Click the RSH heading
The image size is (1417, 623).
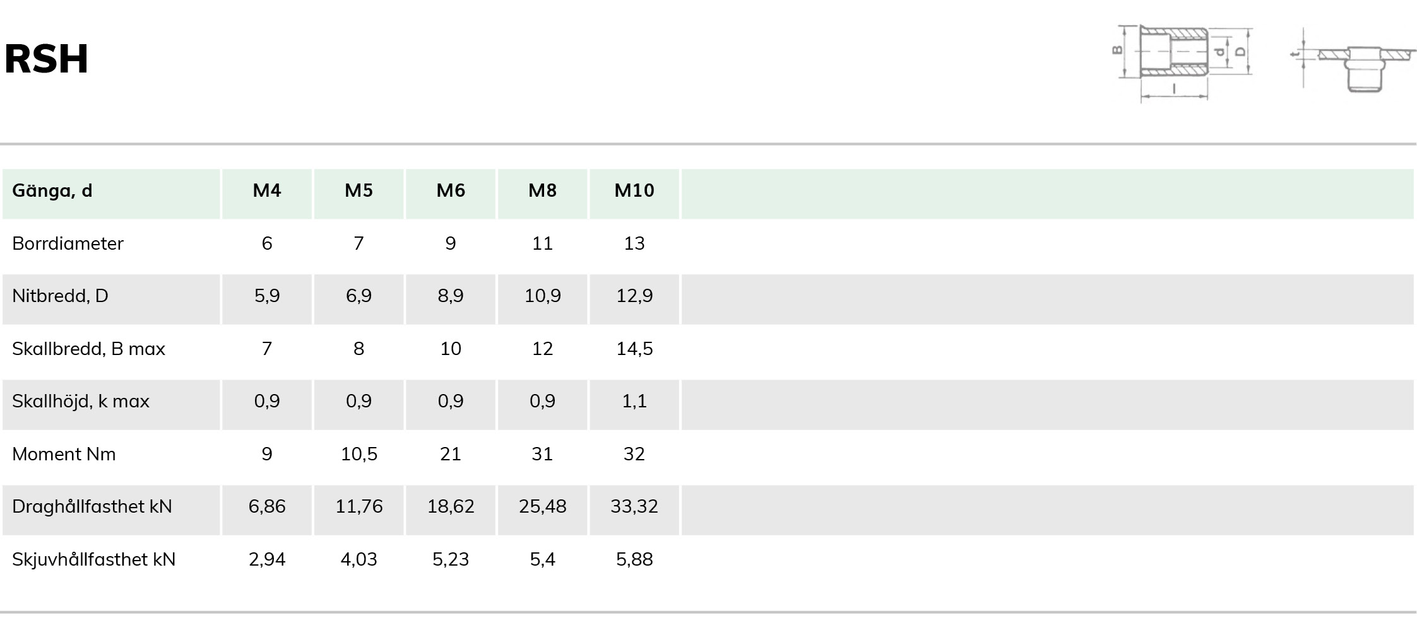pos(46,59)
